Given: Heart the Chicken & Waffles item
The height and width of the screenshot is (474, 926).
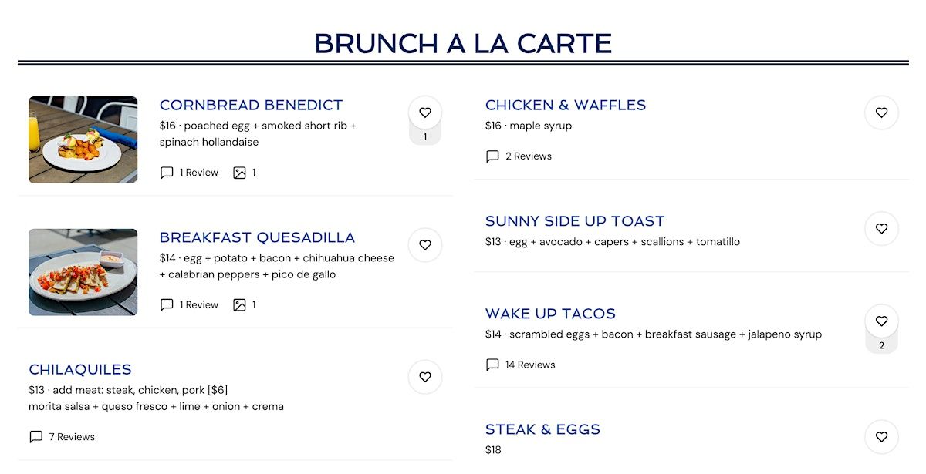Looking at the screenshot, I should point(881,113).
